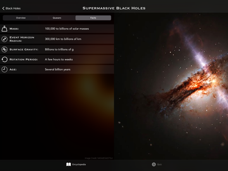Image resolution: width=228 pixels, height=171 pixels.
Task: Click the 'Mass:' label
Action: pyautogui.click(x=14, y=29)
